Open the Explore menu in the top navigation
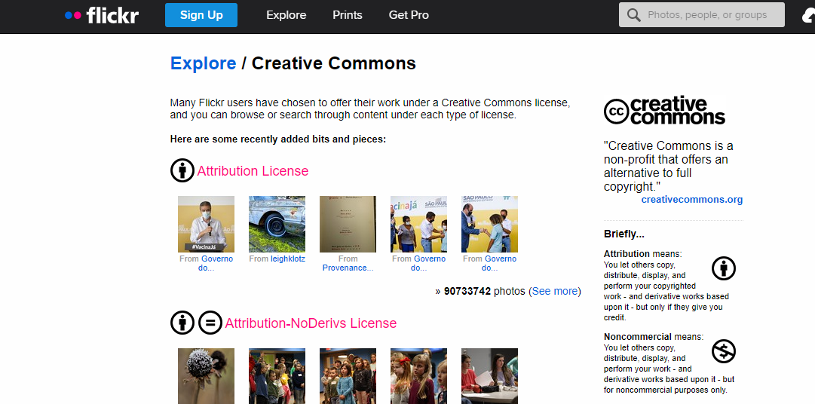 286,15
